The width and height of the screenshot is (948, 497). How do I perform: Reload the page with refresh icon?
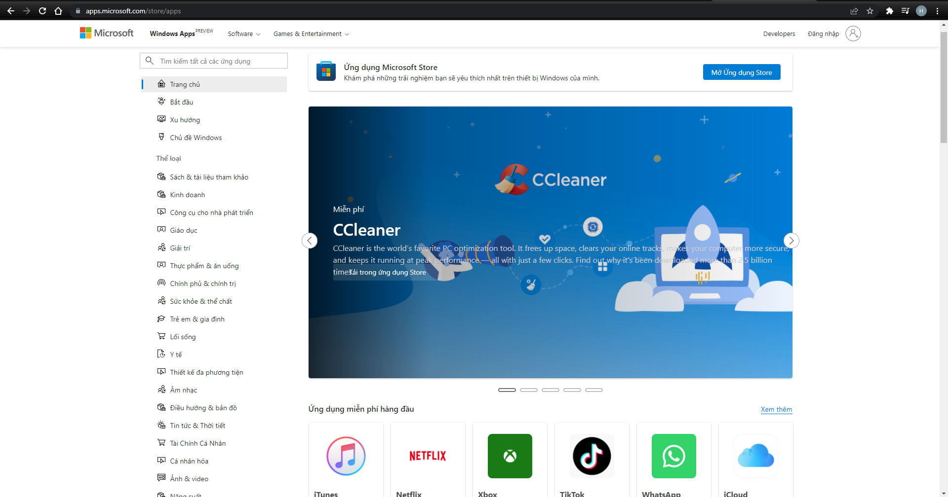click(x=42, y=11)
